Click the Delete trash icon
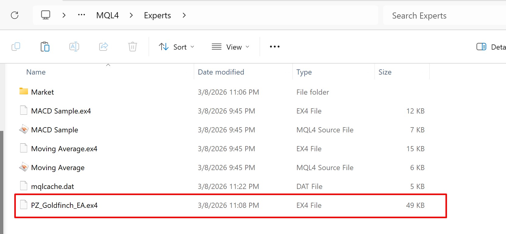This screenshot has height=234, width=506. [x=133, y=47]
